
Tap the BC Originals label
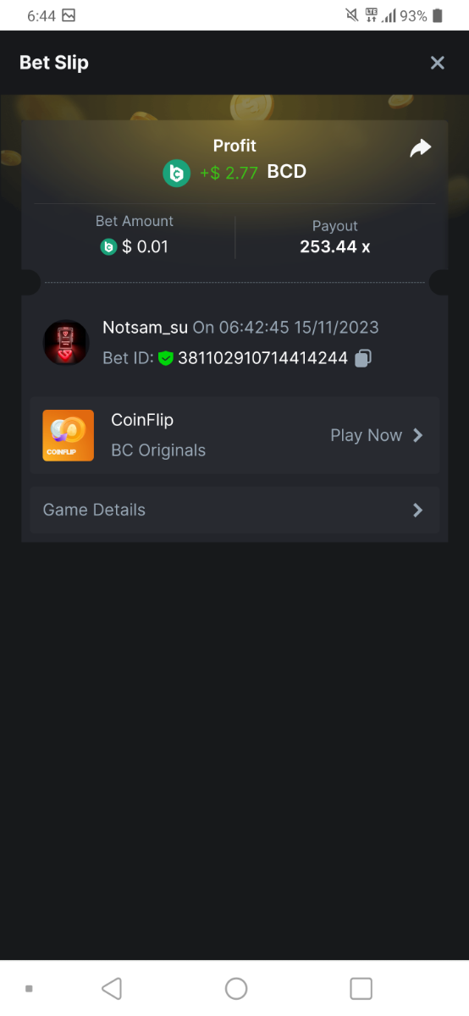pyautogui.click(x=158, y=450)
